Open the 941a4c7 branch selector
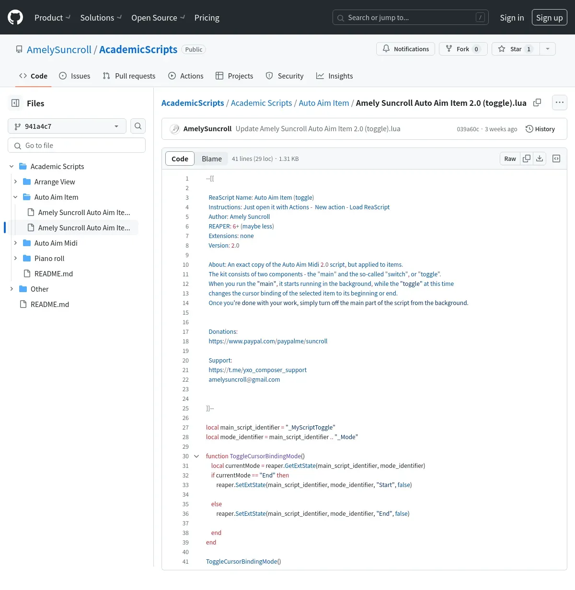The width and height of the screenshot is (575, 590). click(67, 126)
